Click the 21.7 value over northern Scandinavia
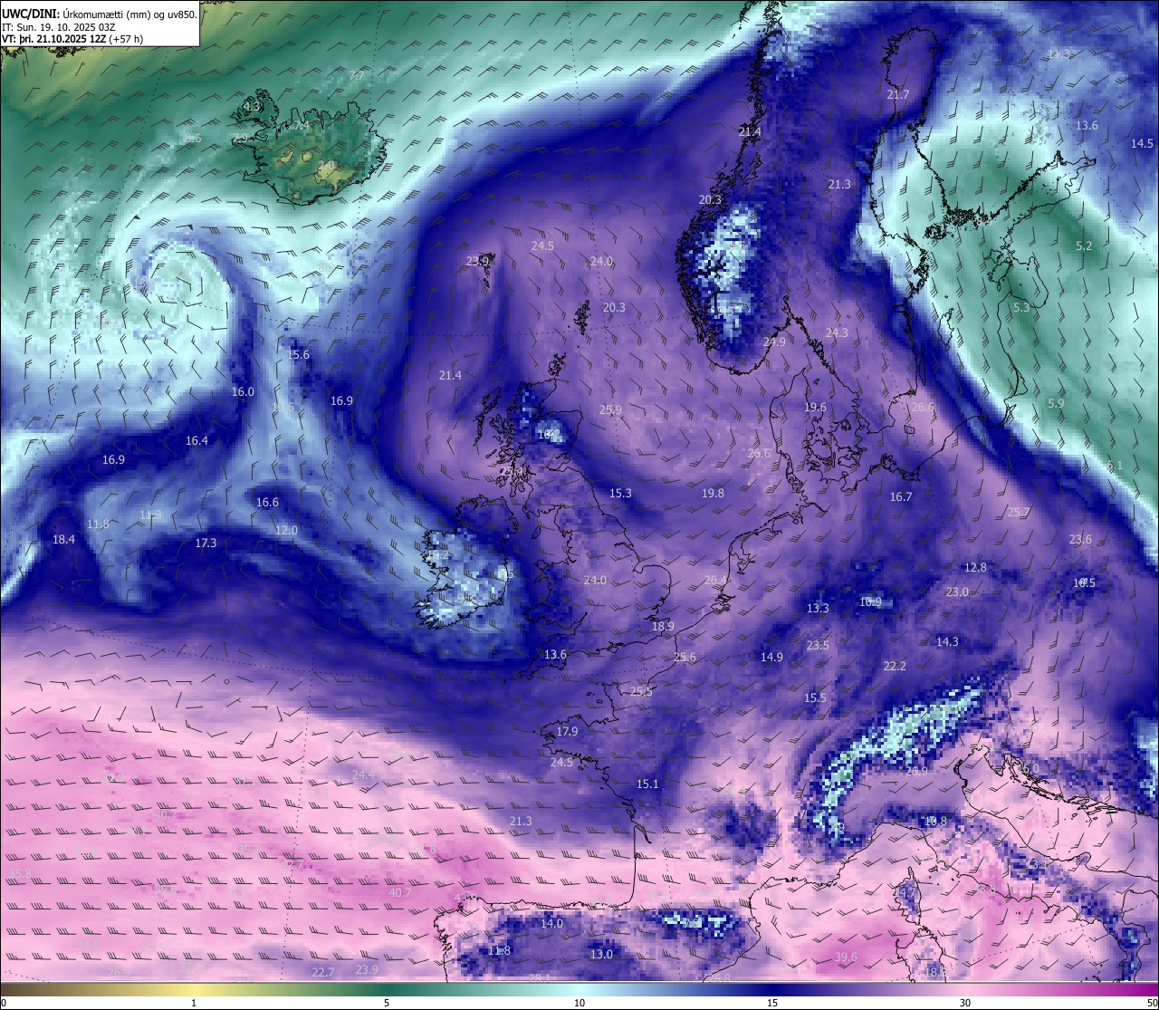 tap(898, 94)
